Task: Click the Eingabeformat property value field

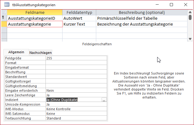Action: 76,67
